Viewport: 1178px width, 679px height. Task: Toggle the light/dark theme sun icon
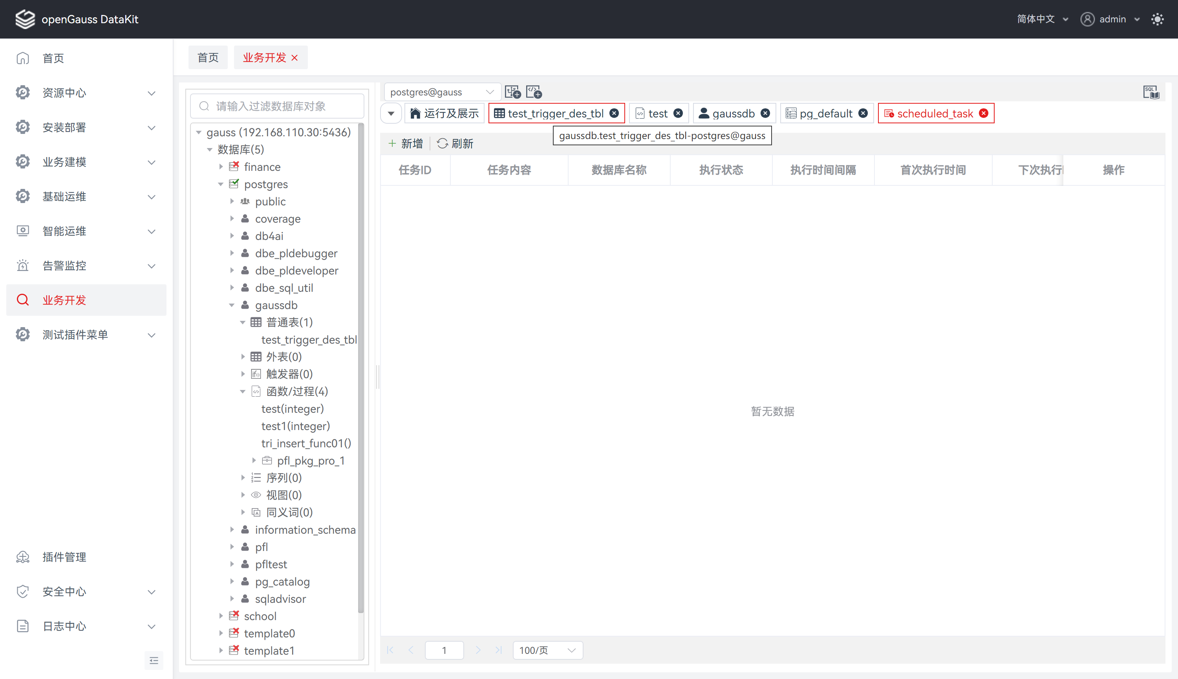point(1158,19)
